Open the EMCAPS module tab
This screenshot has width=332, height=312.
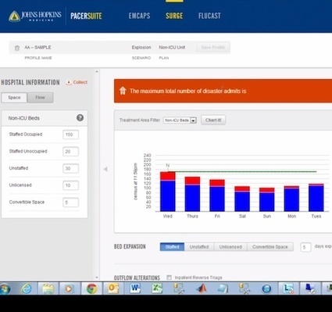click(x=139, y=16)
